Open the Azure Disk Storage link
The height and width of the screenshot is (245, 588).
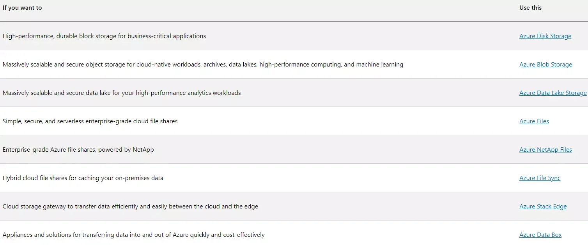tap(545, 36)
